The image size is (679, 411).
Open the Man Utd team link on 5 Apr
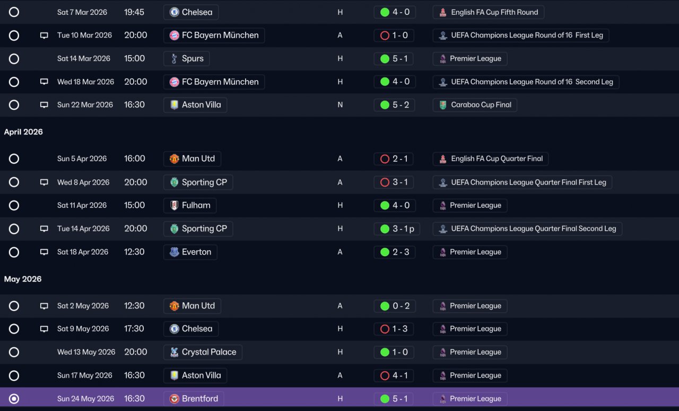[x=192, y=159]
